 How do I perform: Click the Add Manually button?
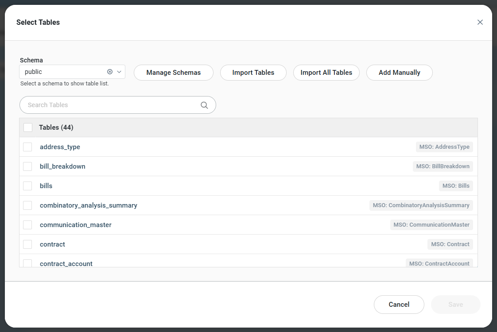[x=399, y=73]
